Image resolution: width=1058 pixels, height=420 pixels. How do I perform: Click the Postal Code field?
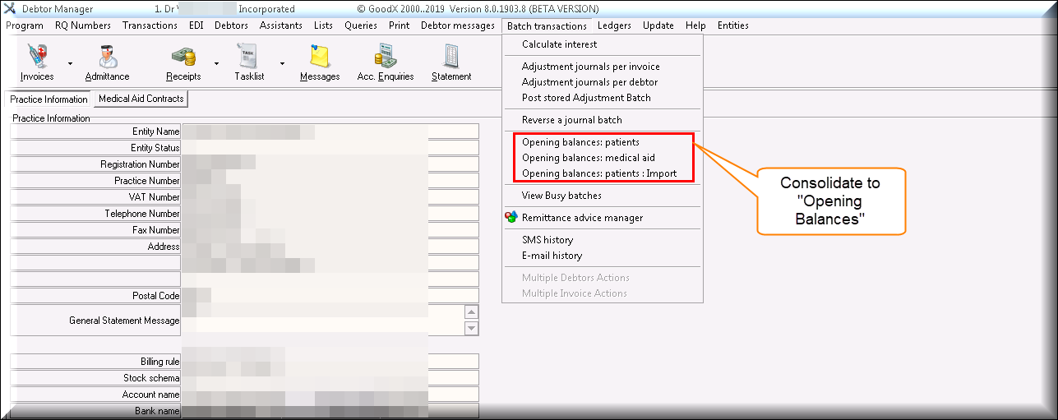[330, 296]
